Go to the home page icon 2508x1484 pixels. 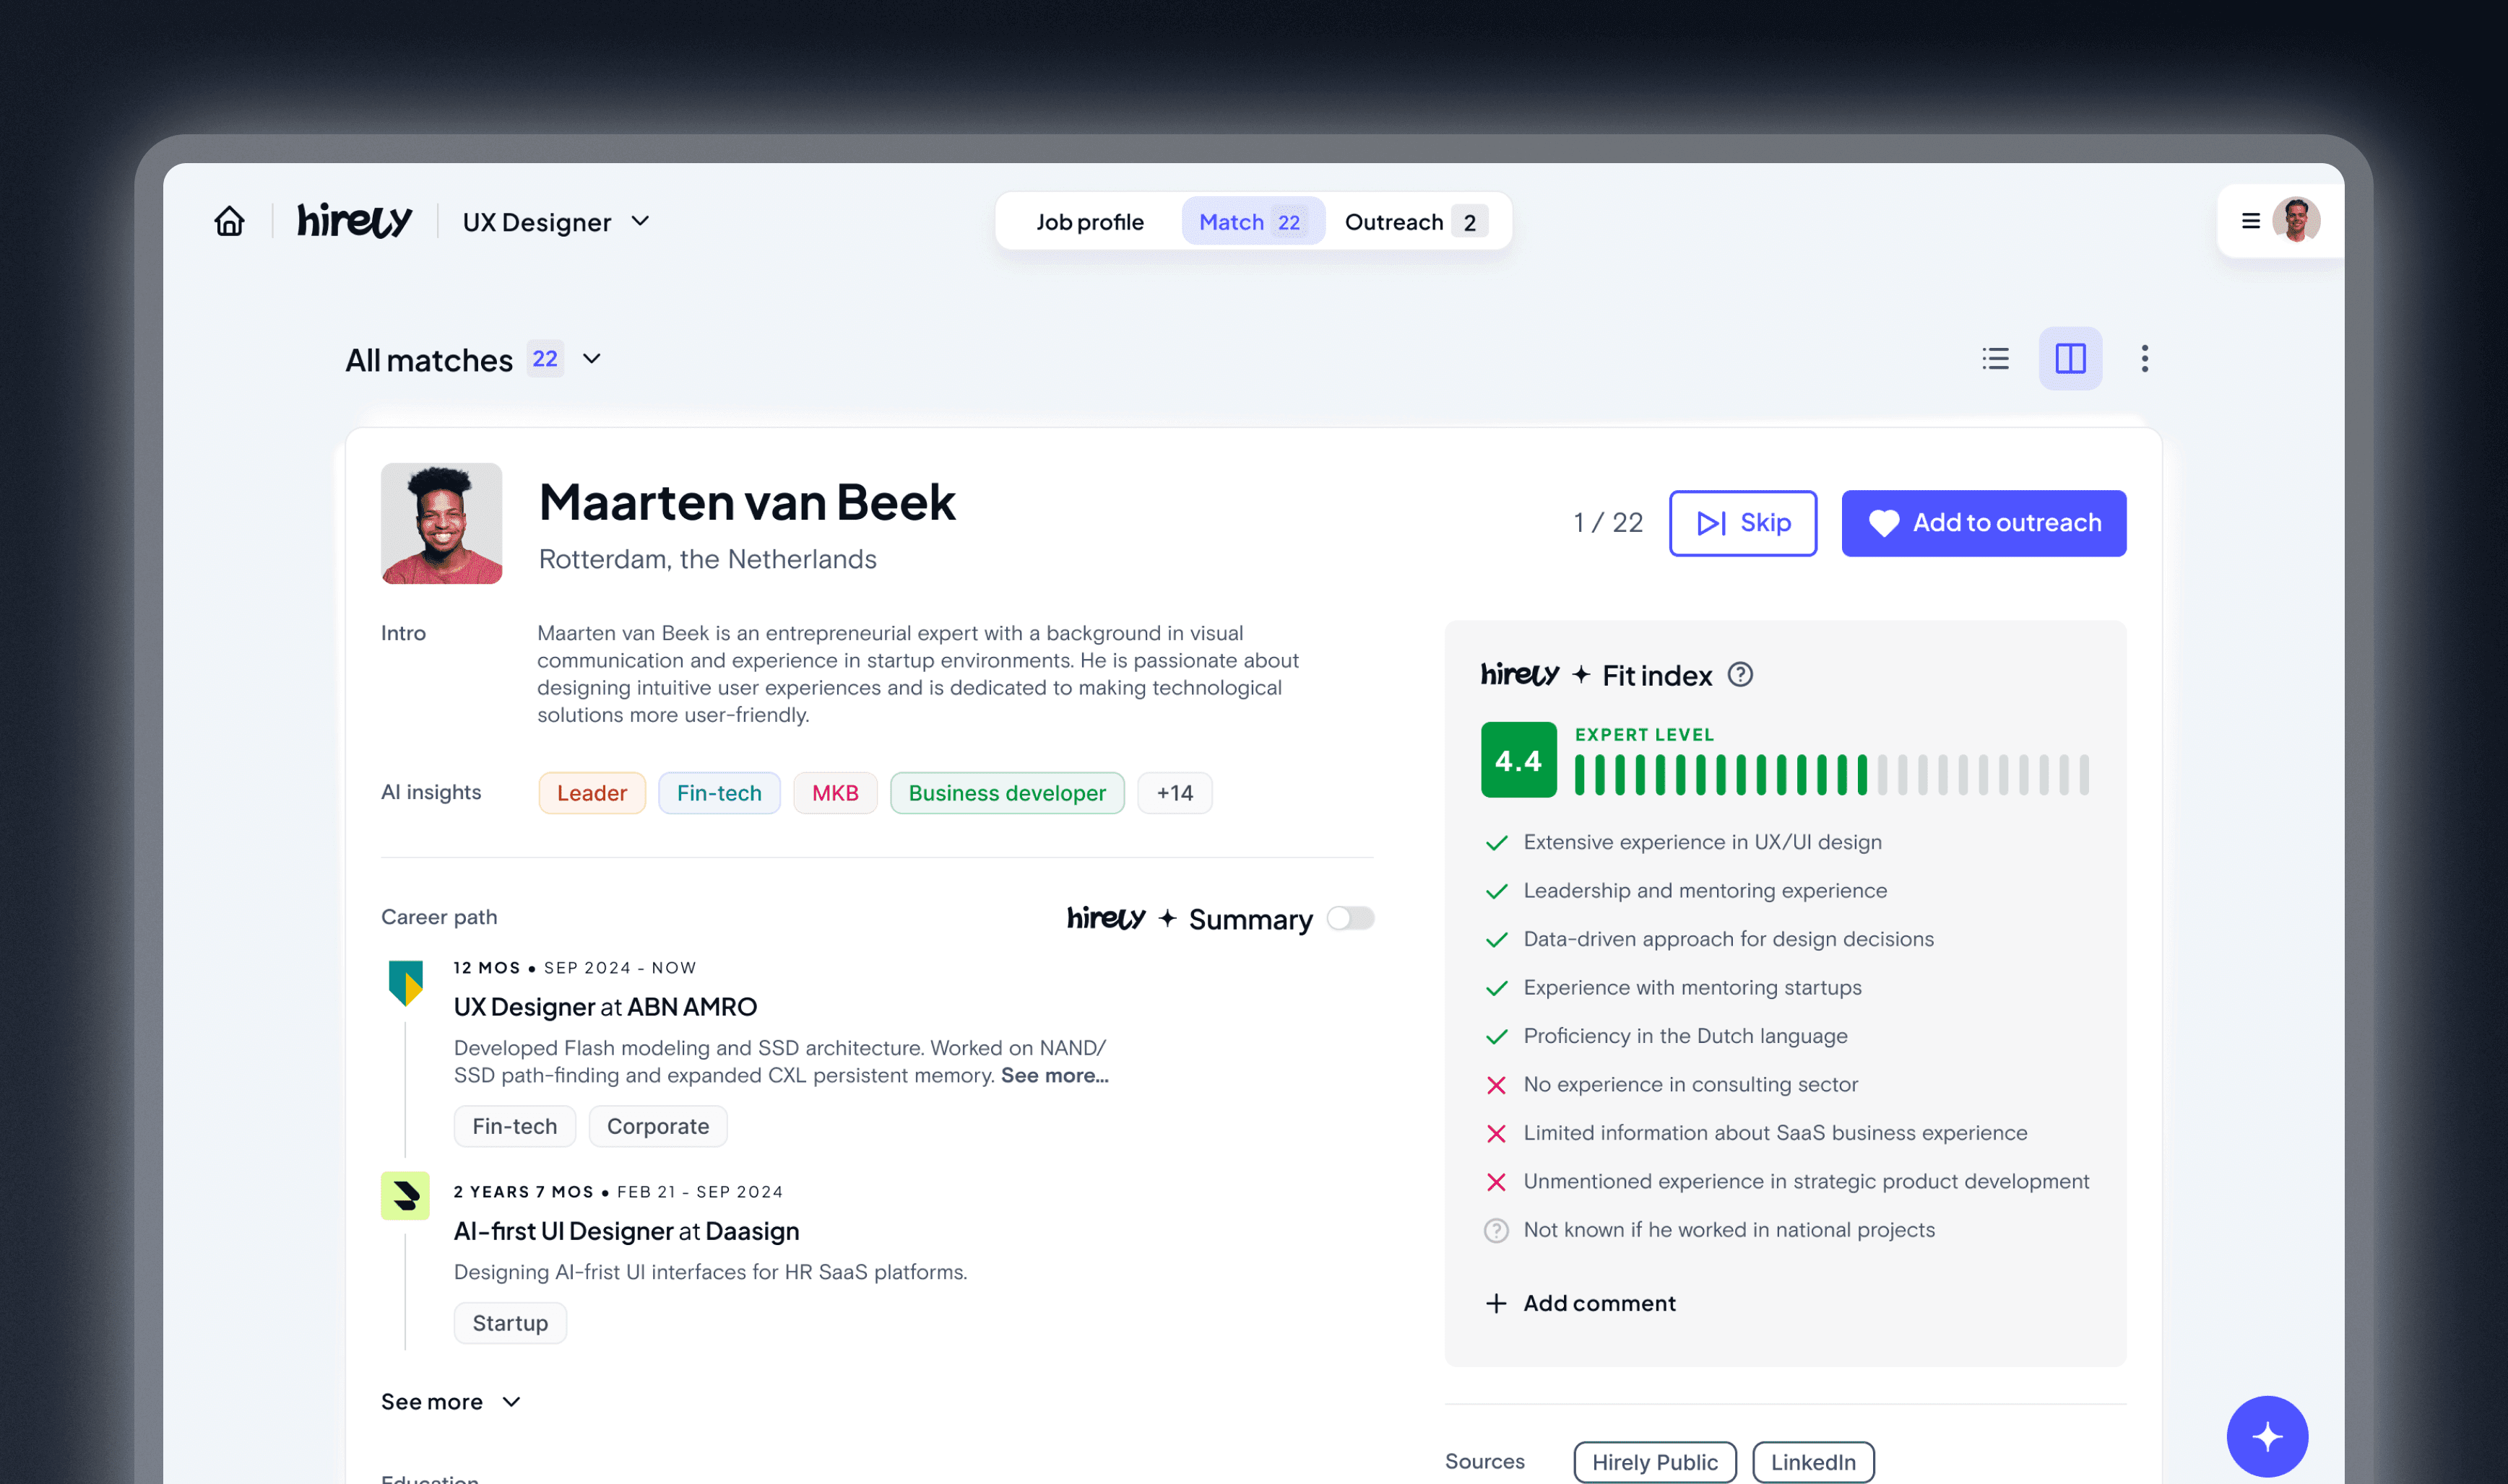(x=229, y=221)
